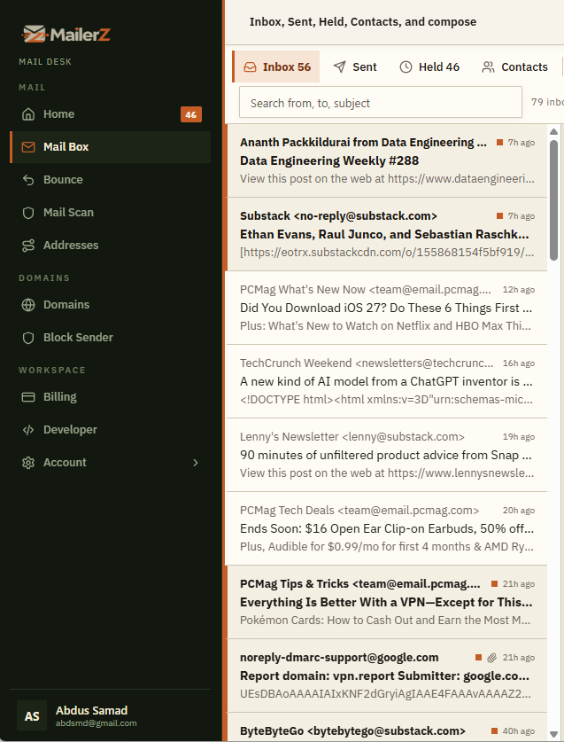564x742 pixels.
Task: Open Block Sender in the sidebar
Action: (x=111, y=338)
